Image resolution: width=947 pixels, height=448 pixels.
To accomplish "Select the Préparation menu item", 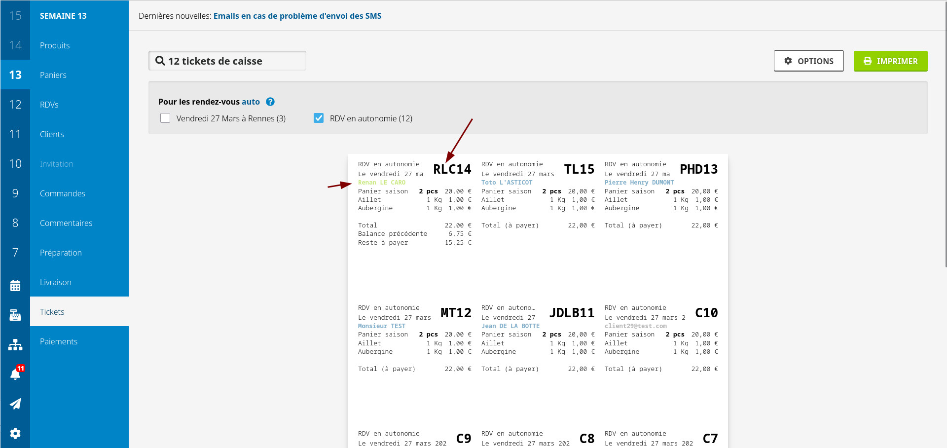I will point(61,253).
